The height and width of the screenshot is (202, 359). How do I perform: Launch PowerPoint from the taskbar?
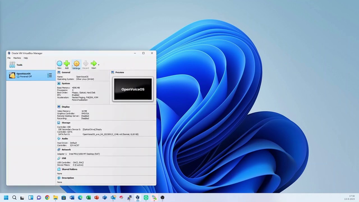96,198
